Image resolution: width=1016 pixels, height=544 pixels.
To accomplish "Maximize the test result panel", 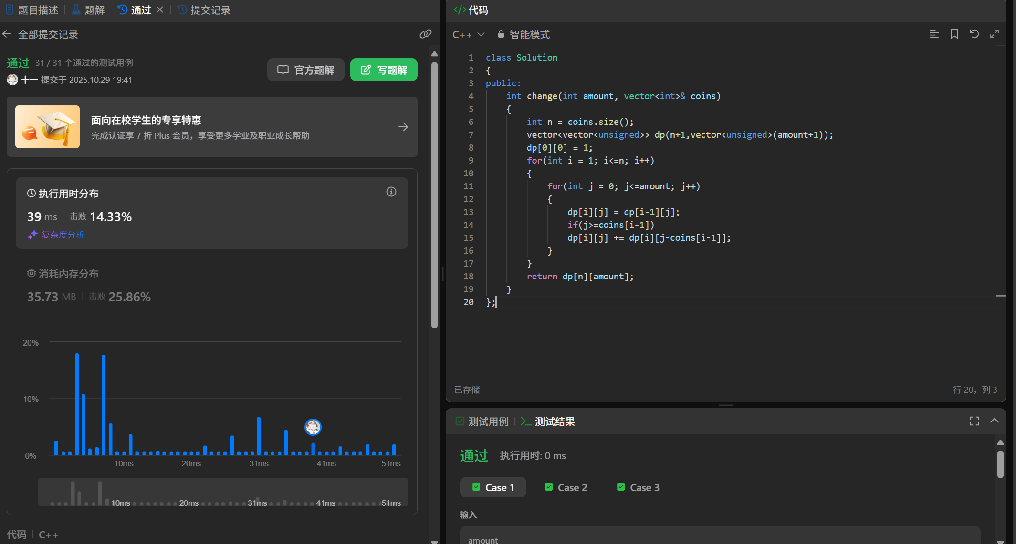I will [x=974, y=421].
